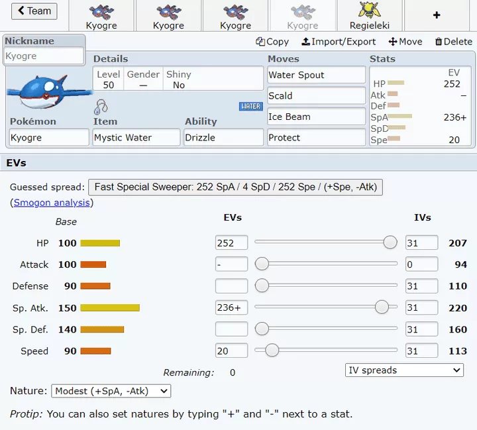Viewport: 477px width, 430px height.
Task: Delete this Kyogre set
Action: pos(453,42)
